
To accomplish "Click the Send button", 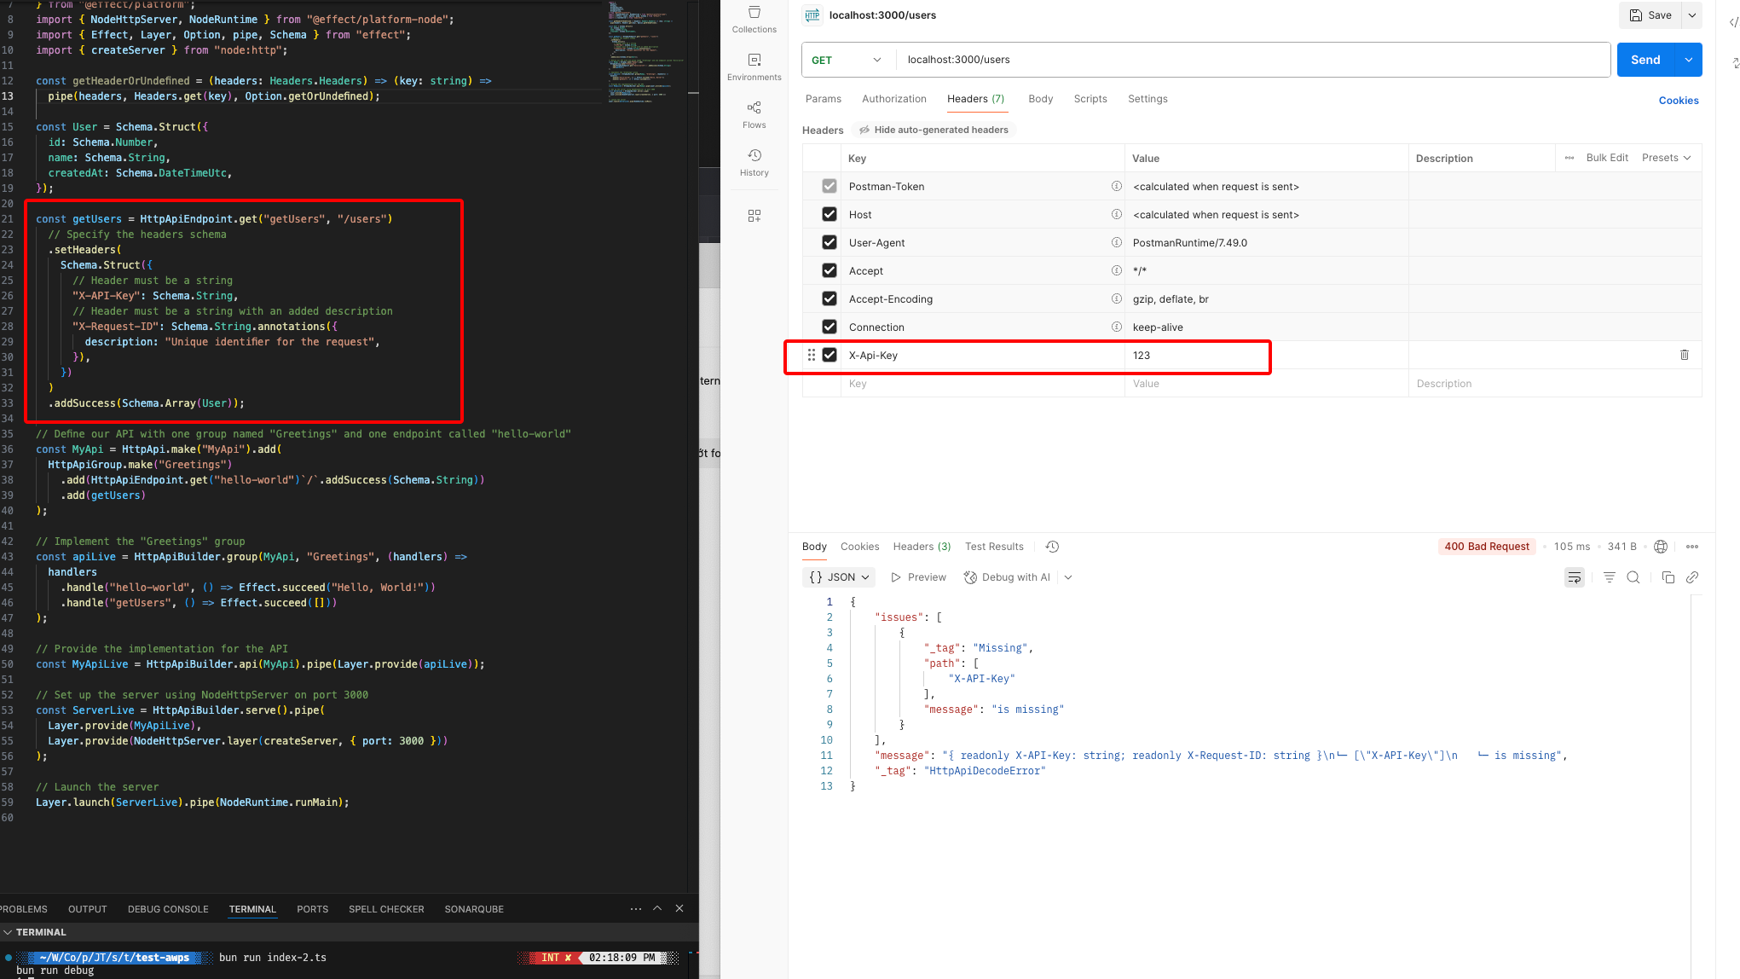I will tap(1645, 60).
